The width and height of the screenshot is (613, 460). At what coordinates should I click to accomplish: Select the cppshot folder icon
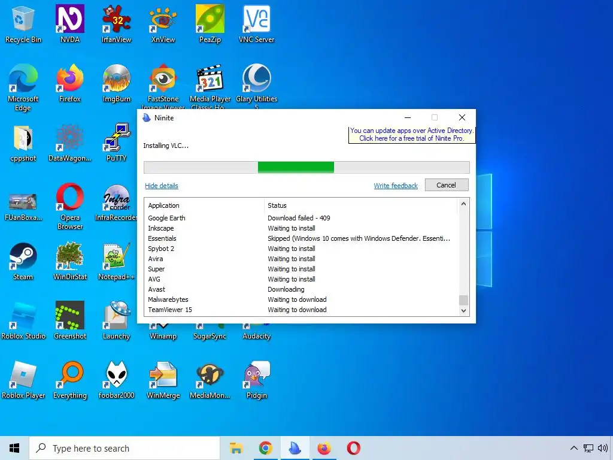tap(23, 143)
